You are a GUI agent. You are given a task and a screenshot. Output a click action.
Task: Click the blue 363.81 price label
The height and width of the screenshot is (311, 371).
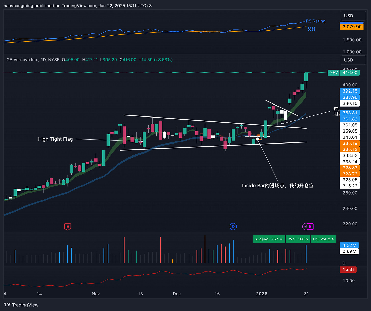[350, 113]
